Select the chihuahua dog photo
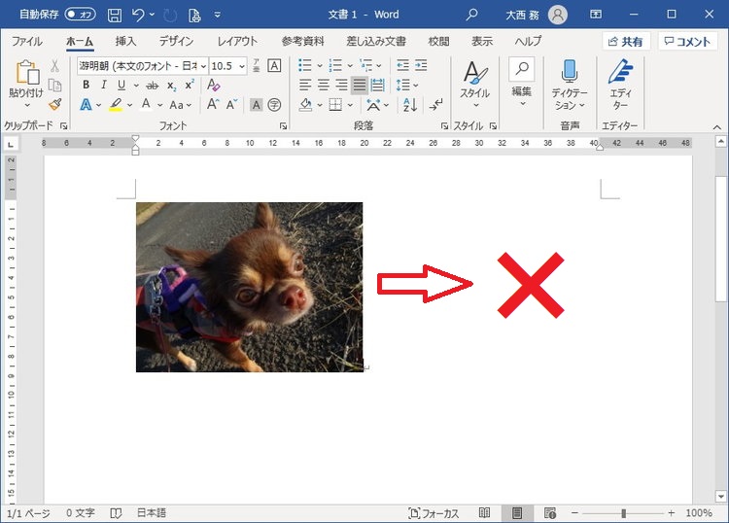Viewport: 729px width, 523px height. [249, 287]
